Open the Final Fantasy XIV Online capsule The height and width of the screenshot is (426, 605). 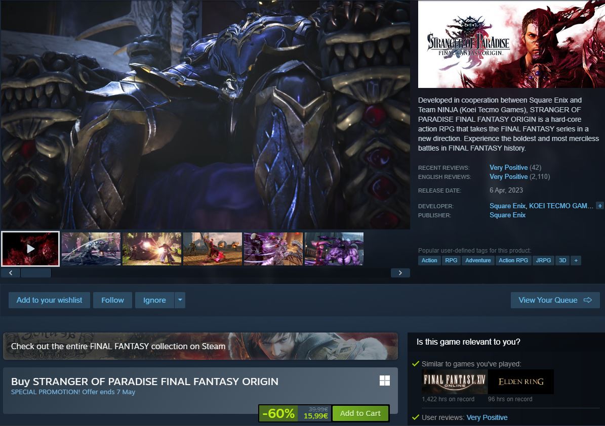[x=455, y=382]
